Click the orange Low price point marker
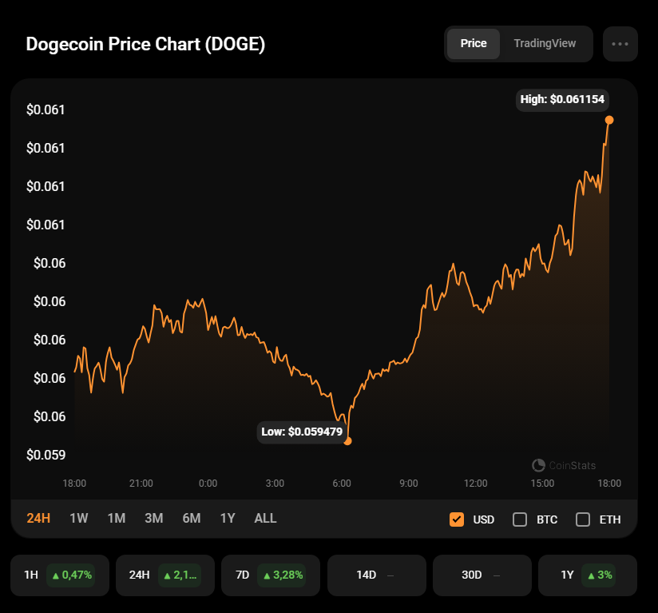Viewport: 658px width, 613px height. click(347, 440)
